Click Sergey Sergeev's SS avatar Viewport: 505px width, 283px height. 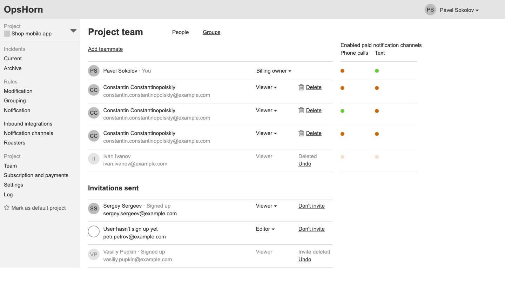tap(94, 209)
